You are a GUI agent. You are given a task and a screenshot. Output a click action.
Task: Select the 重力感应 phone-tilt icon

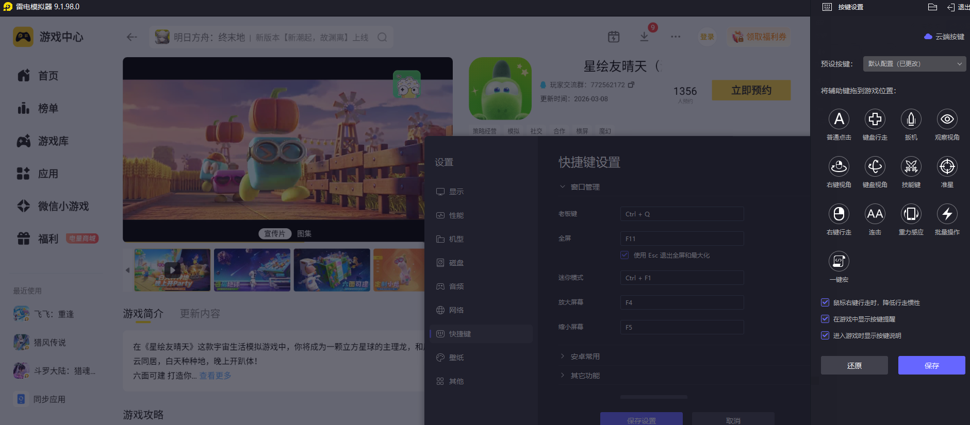coord(911,214)
